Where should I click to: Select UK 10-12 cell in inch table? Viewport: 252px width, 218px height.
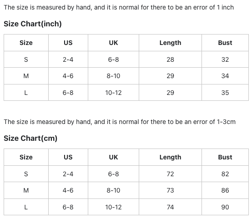[113, 93]
